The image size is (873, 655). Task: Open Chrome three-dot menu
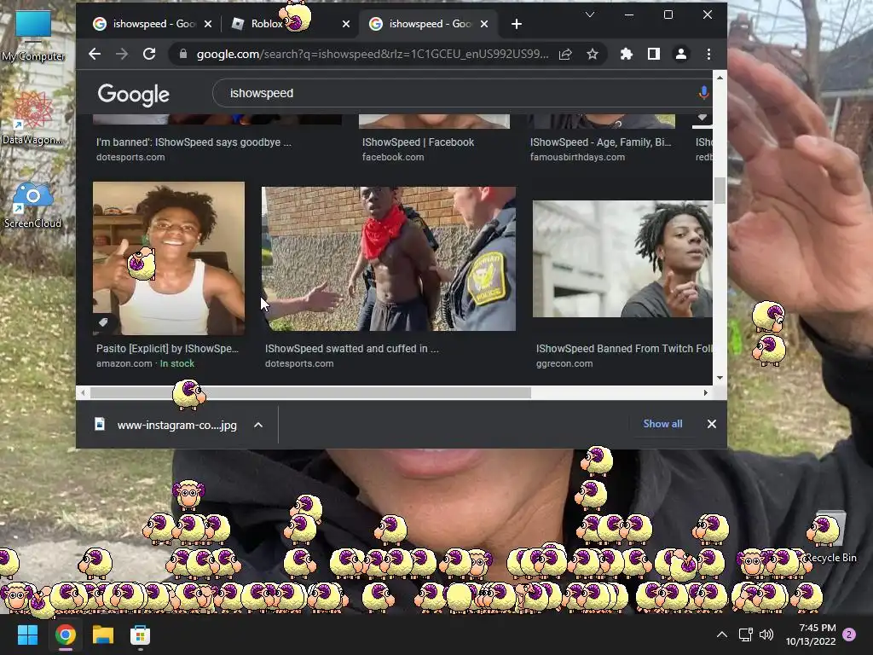coord(708,54)
